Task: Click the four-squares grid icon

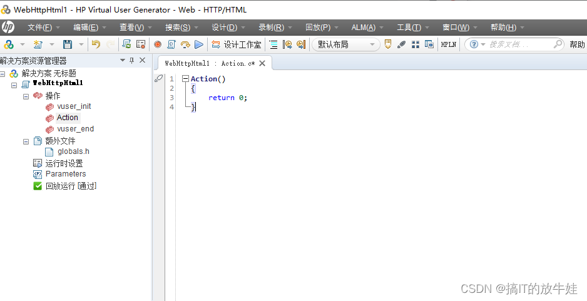Action: point(416,44)
